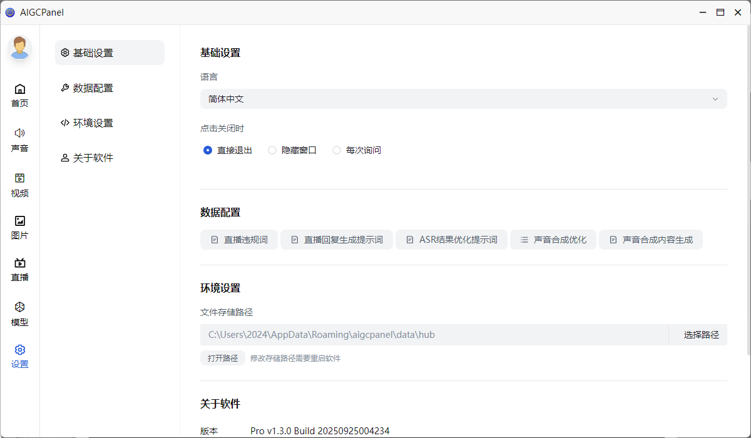Open the 关于软件 settings section
This screenshot has height=438, width=751.
(x=88, y=157)
